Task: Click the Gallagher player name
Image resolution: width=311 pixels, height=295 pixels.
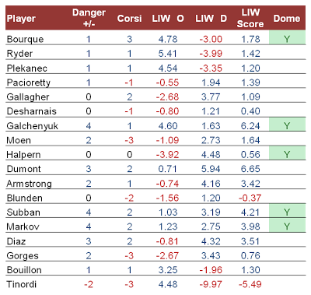Action: pos(28,97)
